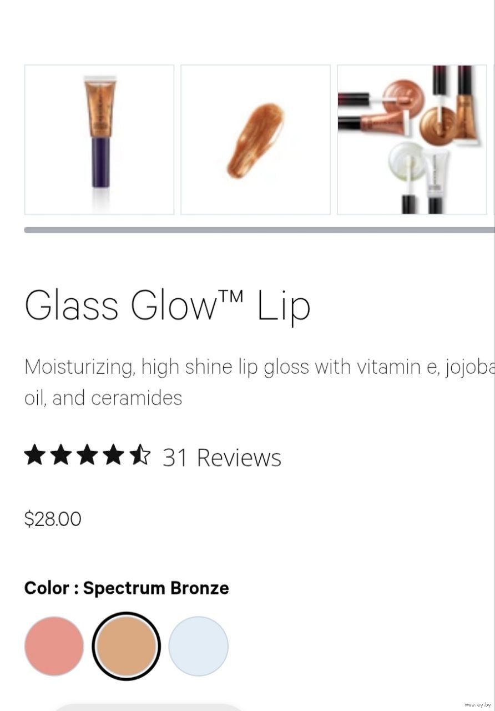The width and height of the screenshot is (495, 711).
Task: Click the Color : Spectrum Bronze label
Action: tap(127, 588)
